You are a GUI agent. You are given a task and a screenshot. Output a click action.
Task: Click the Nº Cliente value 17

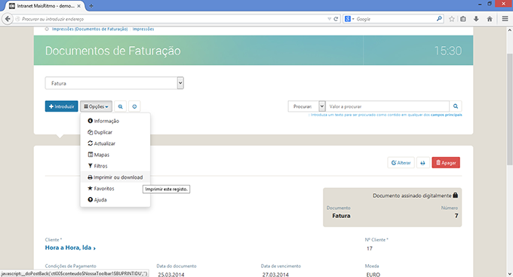[x=370, y=248]
